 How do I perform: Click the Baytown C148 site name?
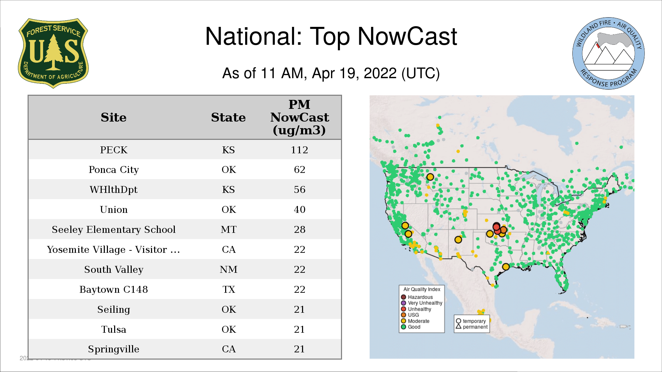point(113,289)
